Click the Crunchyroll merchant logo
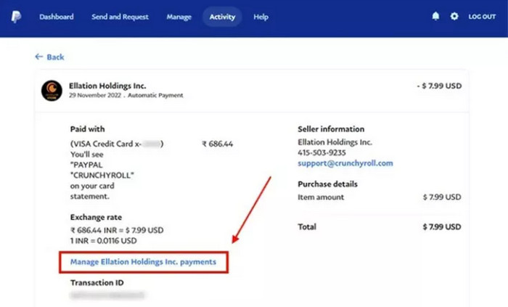 click(52, 91)
